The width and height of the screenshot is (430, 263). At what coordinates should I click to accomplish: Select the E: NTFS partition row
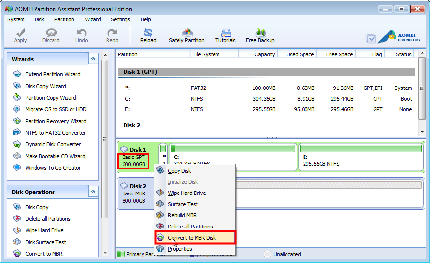(x=267, y=109)
